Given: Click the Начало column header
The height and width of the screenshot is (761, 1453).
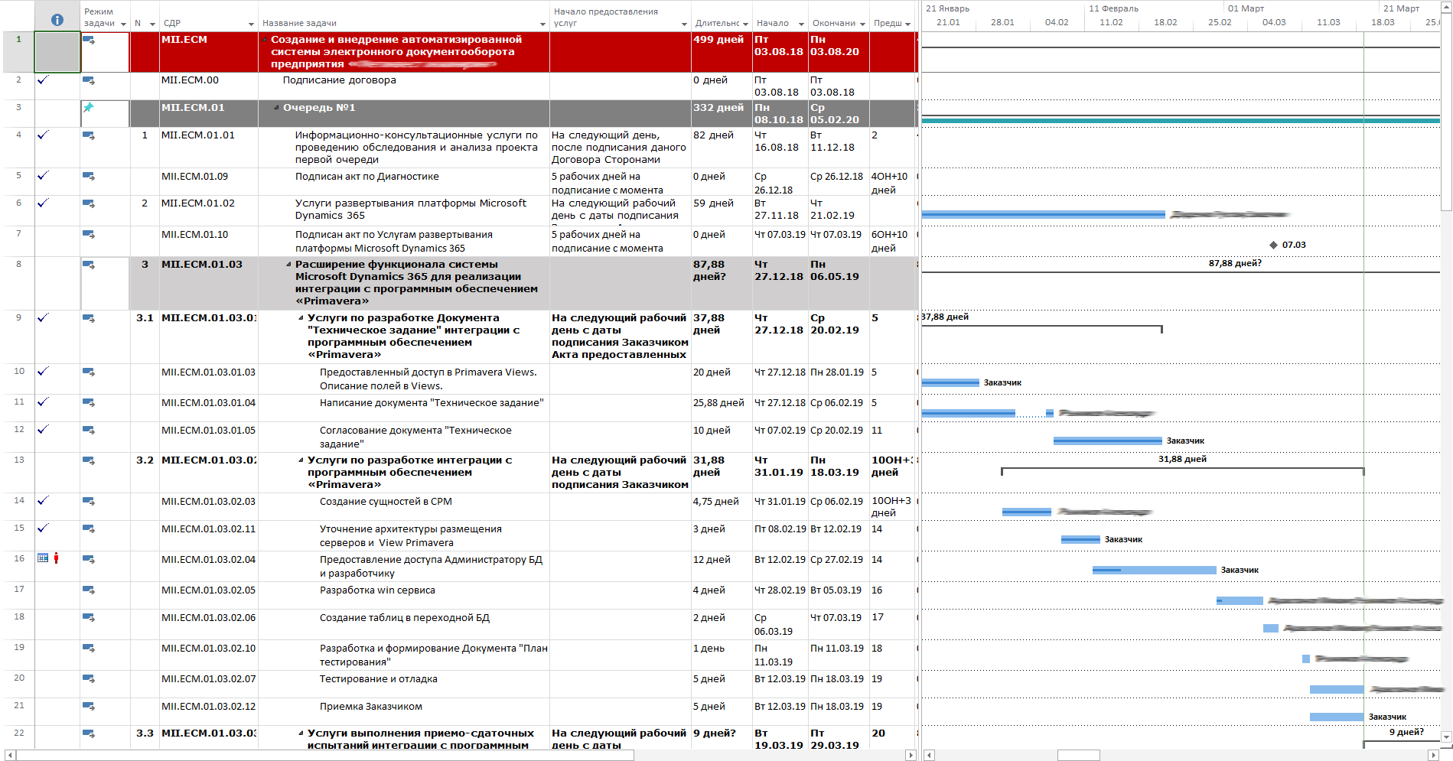Looking at the screenshot, I should (x=773, y=23).
